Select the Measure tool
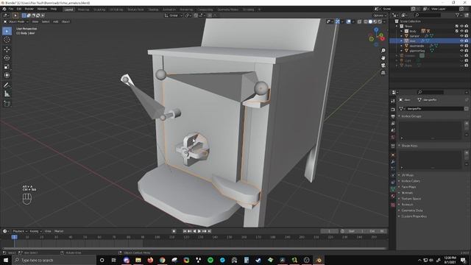This screenshot has width=471, height=265. [7, 94]
